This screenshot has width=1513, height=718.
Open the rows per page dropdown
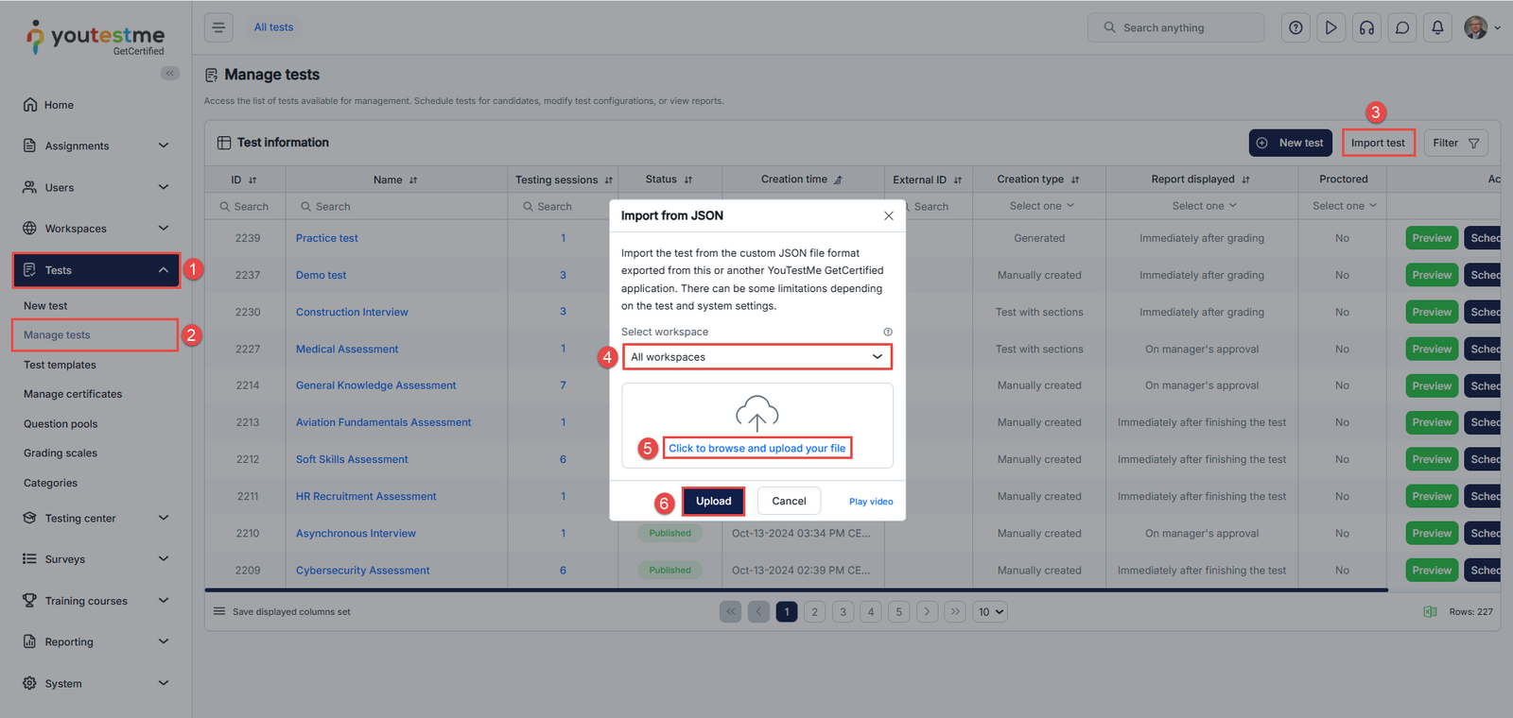pos(991,612)
